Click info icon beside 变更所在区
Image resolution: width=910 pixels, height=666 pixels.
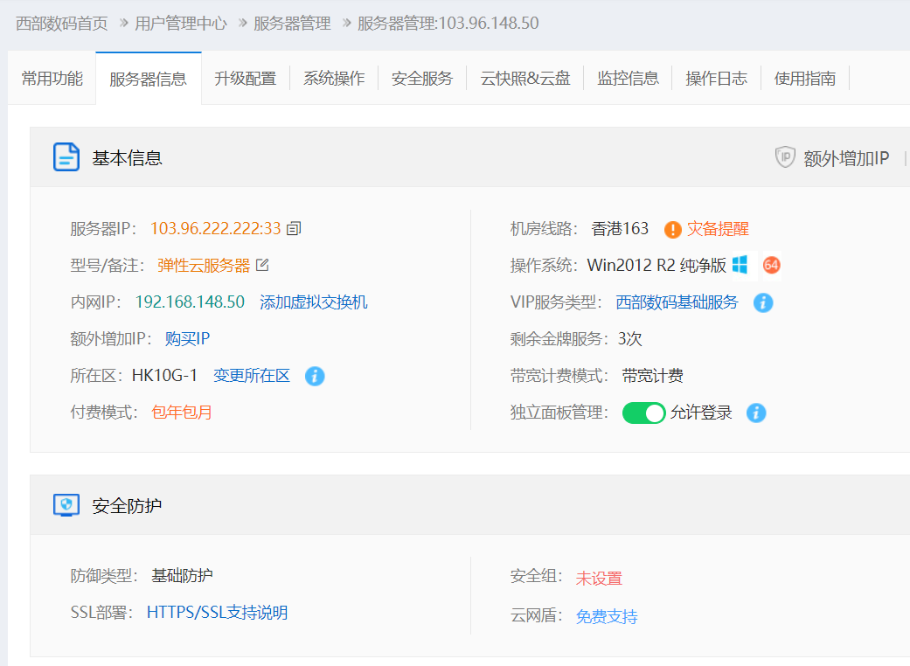pos(315,376)
